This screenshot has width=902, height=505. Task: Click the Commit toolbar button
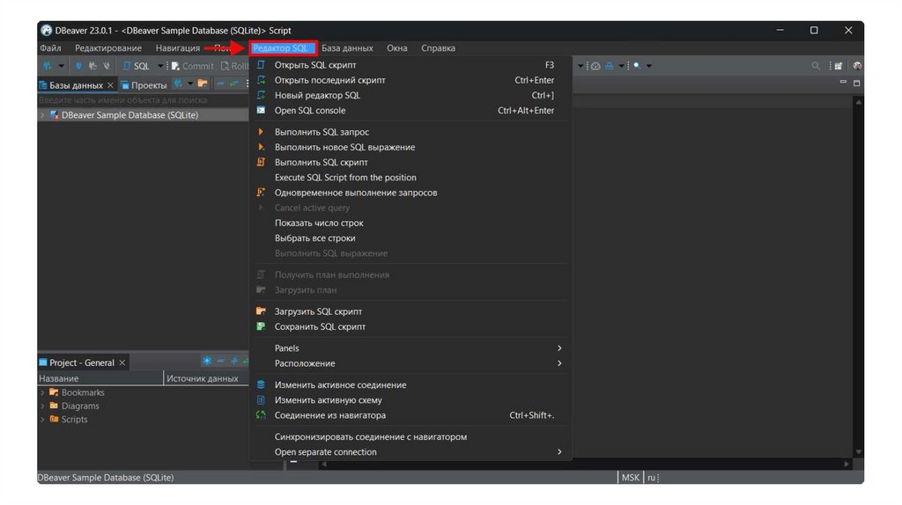[x=192, y=66]
